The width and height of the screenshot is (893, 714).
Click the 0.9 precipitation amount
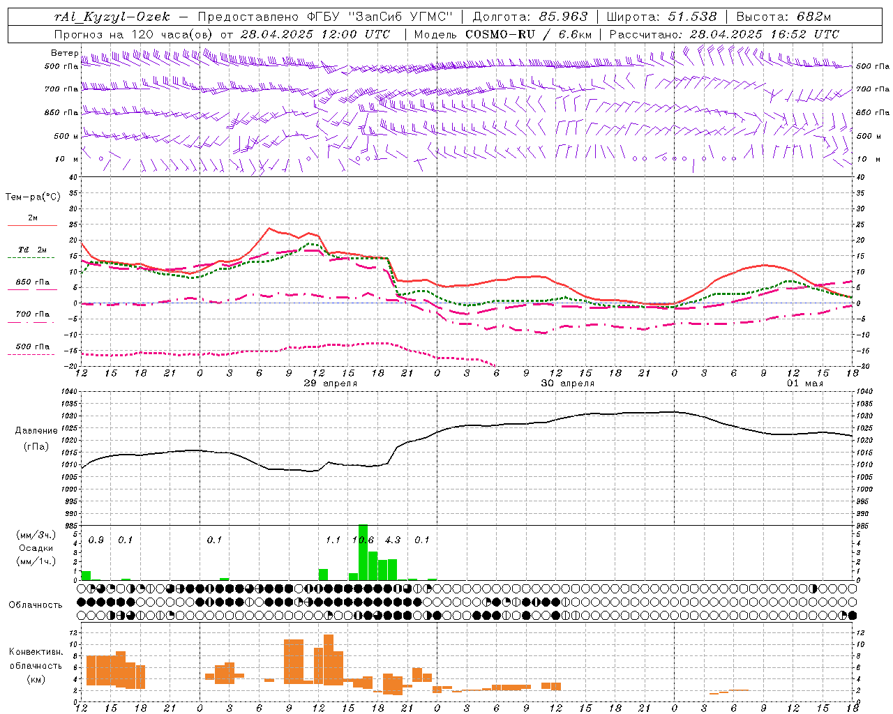point(96,540)
